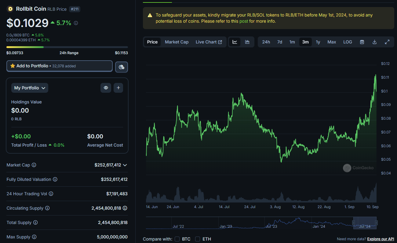
Task: Set chart range to 3m
Action: (305, 42)
